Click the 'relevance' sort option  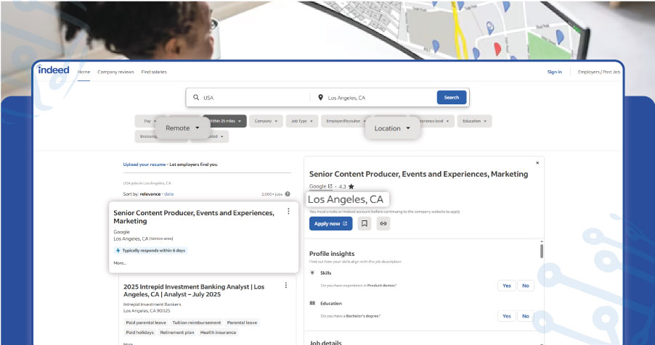click(x=150, y=194)
